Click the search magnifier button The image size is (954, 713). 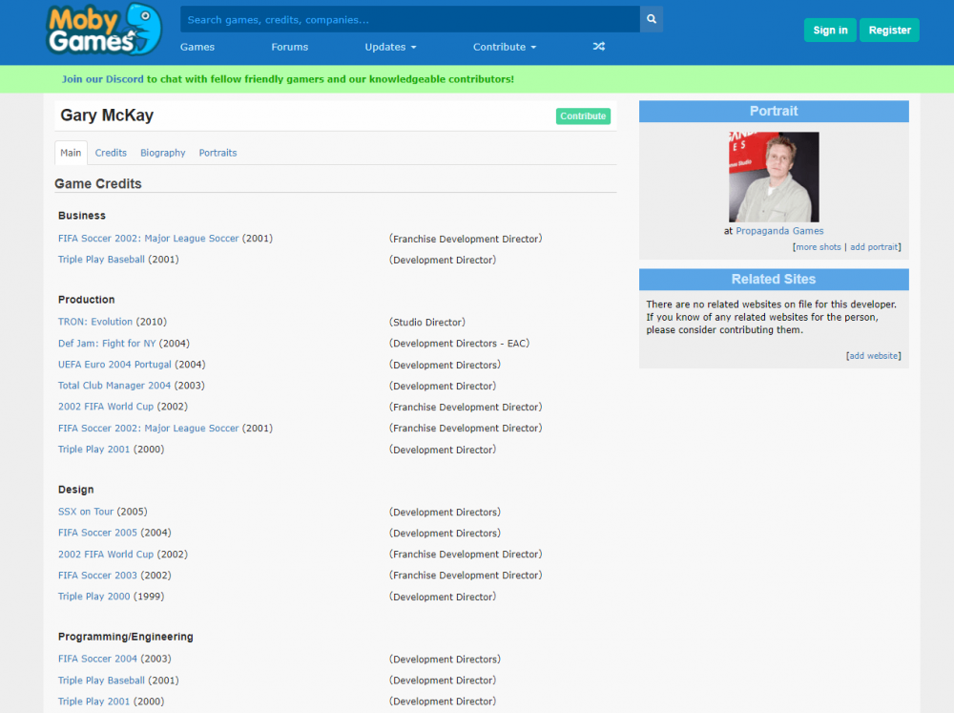[x=652, y=19]
